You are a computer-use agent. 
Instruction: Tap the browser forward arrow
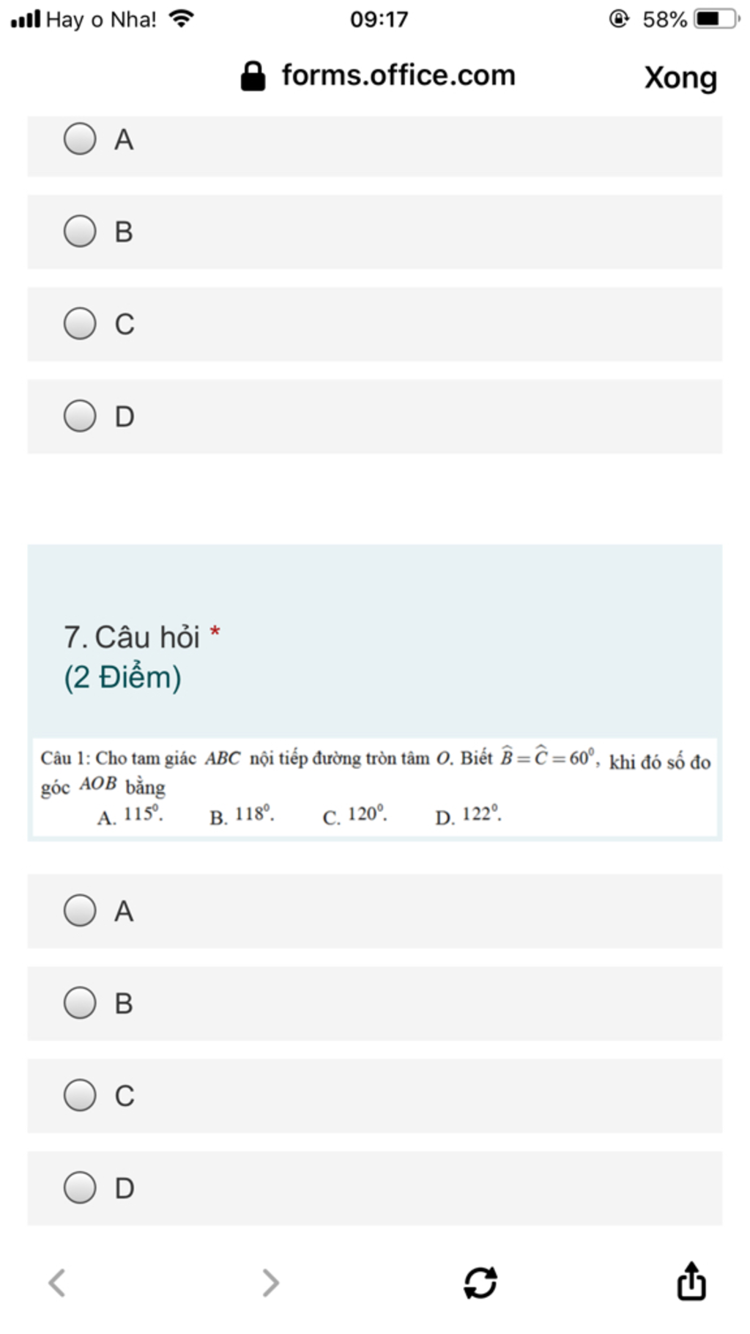(270, 1283)
